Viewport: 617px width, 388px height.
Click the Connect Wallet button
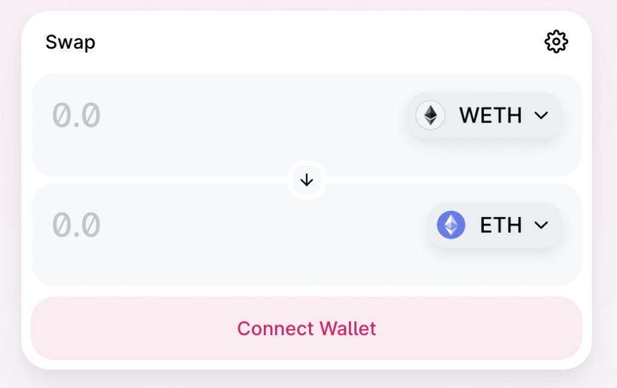coord(307,328)
